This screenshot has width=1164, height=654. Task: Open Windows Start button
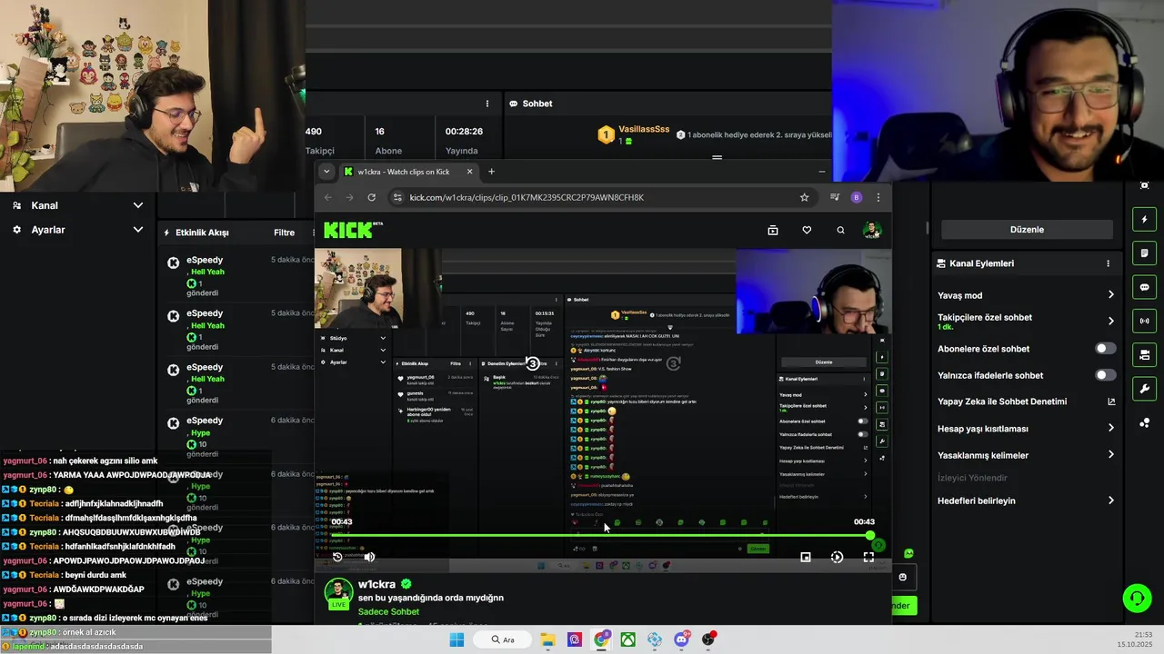click(x=457, y=639)
